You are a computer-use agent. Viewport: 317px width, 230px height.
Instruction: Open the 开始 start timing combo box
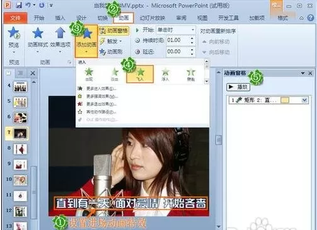pyautogui.click(x=176, y=30)
